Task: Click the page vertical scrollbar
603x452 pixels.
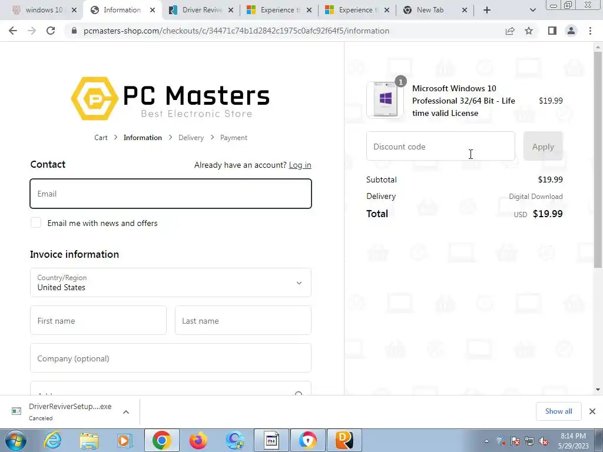Action: pyautogui.click(x=598, y=159)
